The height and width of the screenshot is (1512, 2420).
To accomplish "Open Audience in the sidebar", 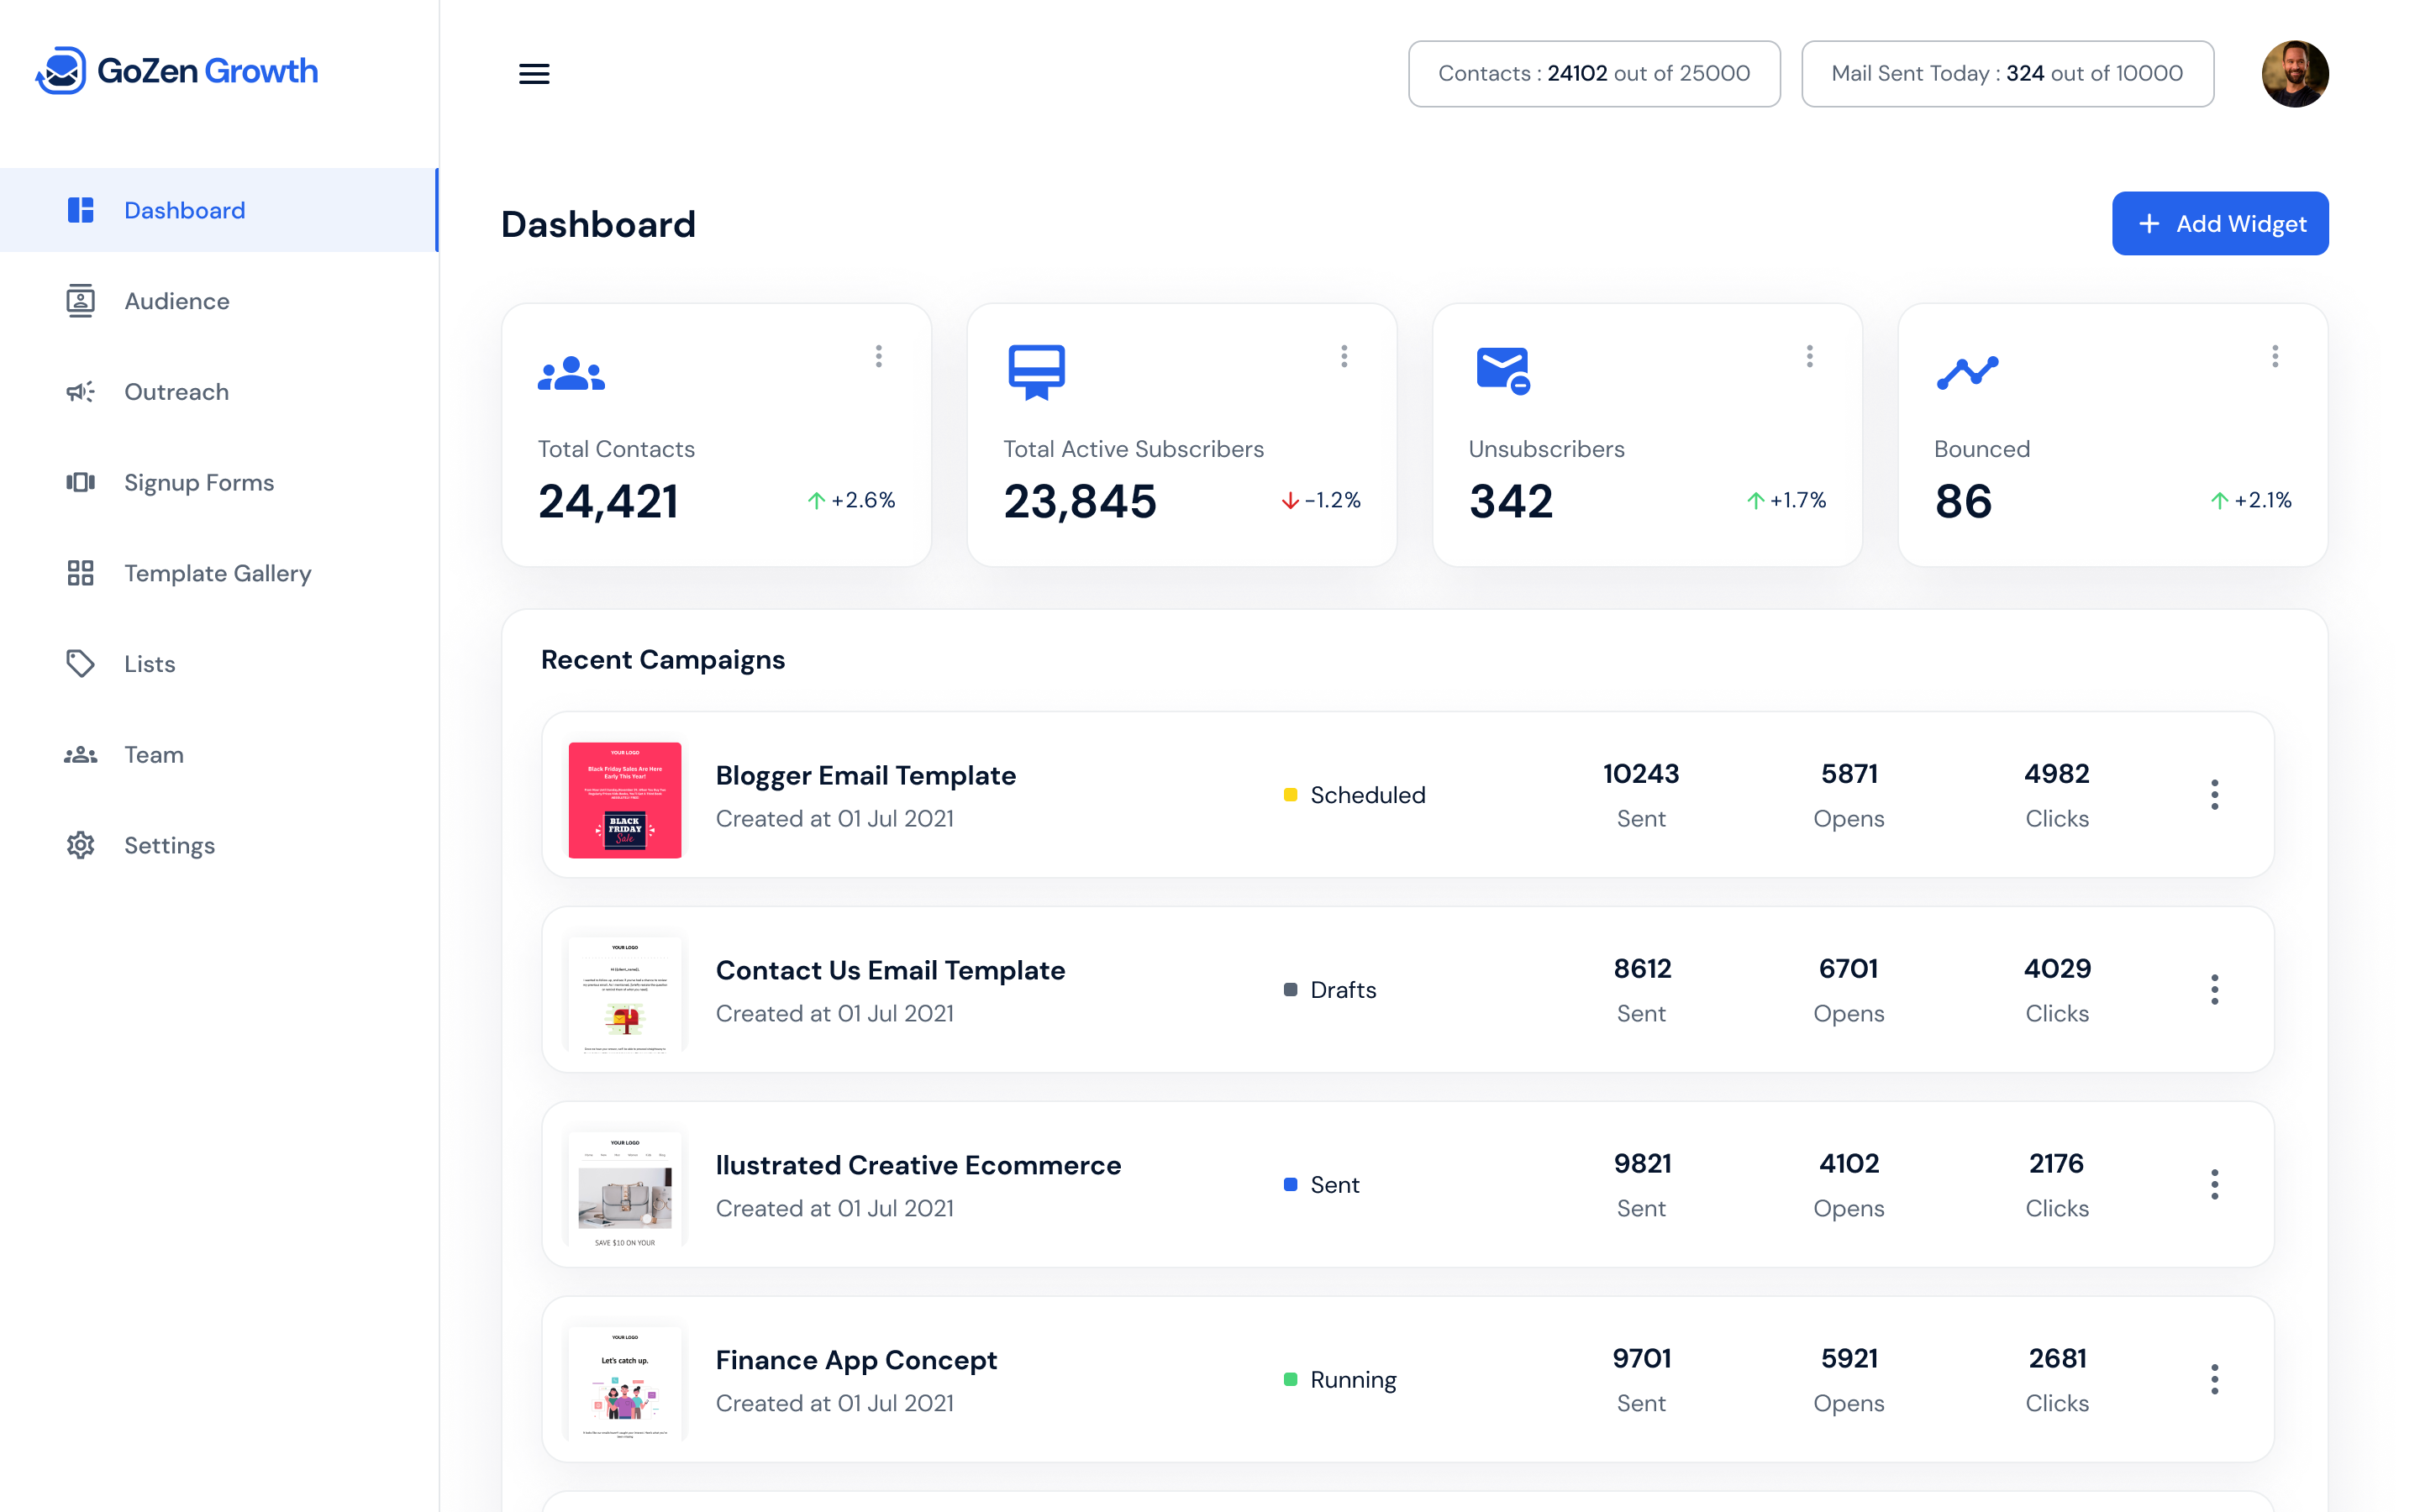I will tap(219, 301).
